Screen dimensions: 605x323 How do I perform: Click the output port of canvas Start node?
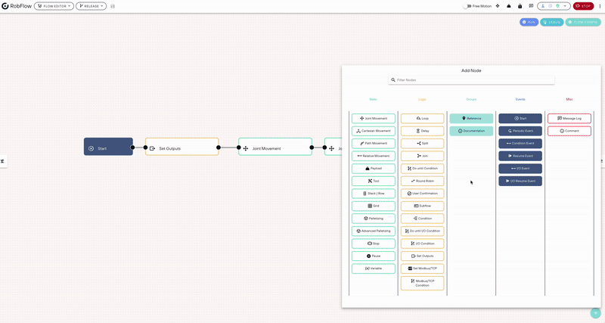click(133, 148)
